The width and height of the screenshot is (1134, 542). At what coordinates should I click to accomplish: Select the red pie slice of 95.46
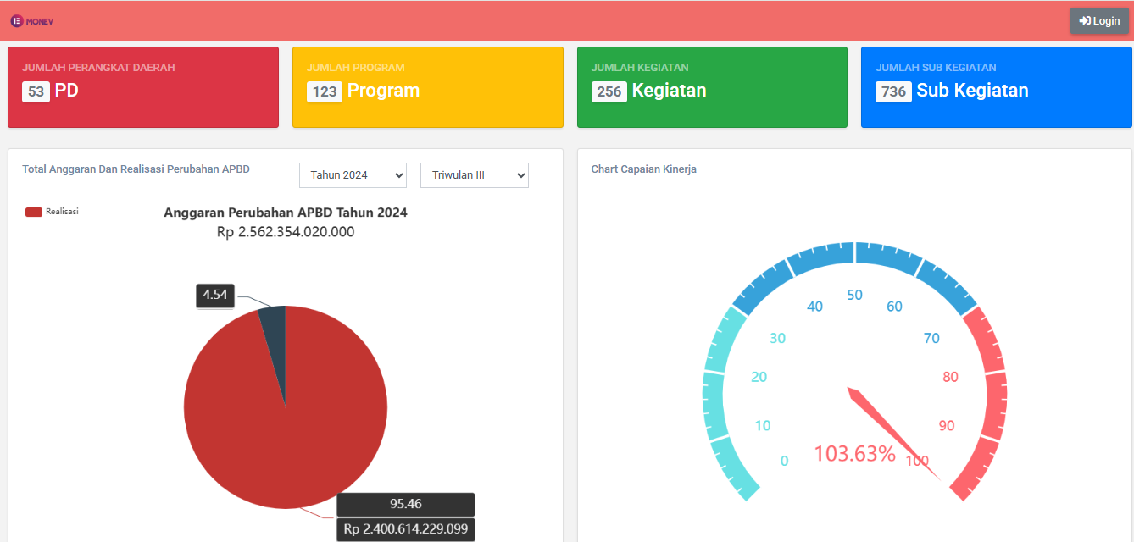[x=280, y=423]
